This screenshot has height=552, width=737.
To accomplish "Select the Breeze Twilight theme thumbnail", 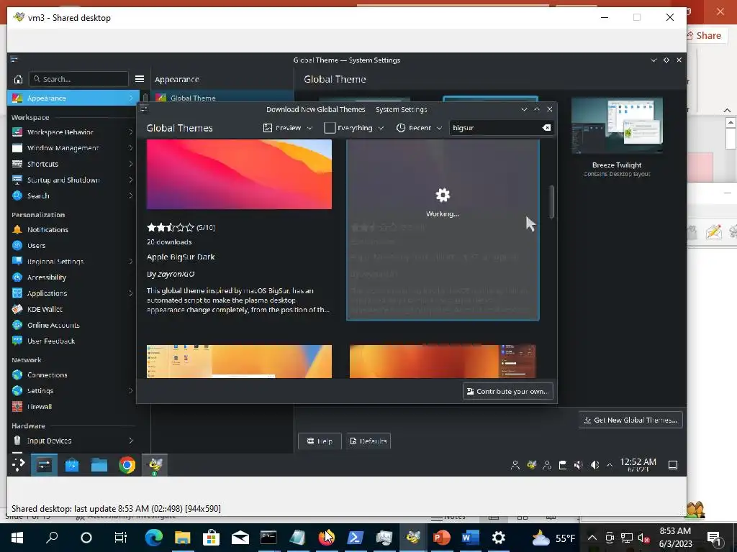I will (x=617, y=126).
